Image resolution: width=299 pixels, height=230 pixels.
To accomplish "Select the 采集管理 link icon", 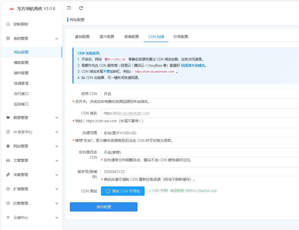I will pyautogui.click(x=8, y=174).
